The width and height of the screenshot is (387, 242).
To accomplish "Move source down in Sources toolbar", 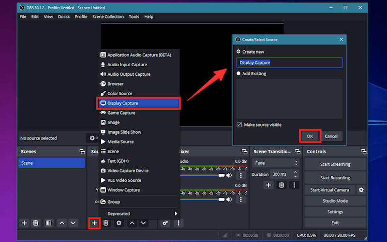I will coord(143,223).
